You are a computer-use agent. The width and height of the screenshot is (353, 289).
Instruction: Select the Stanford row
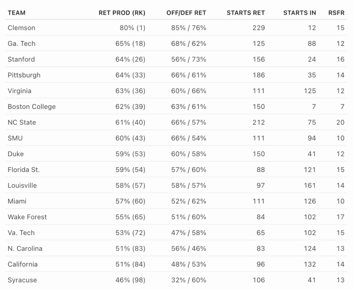coord(176,59)
